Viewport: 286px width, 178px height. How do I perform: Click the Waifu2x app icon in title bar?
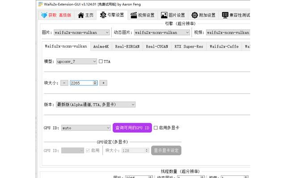click(40, 4)
